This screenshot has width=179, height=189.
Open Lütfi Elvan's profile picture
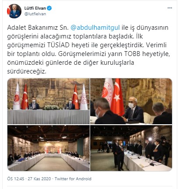[x=14, y=11]
